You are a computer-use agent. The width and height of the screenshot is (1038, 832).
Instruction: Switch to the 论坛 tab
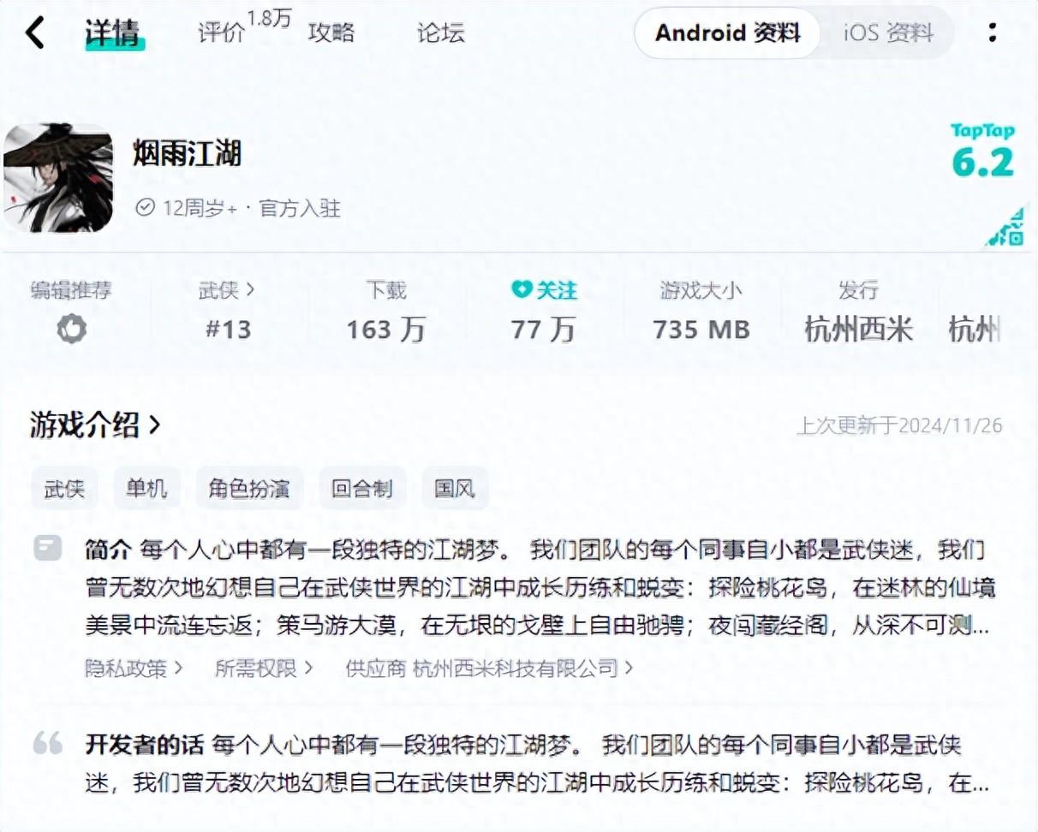click(441, 33)
